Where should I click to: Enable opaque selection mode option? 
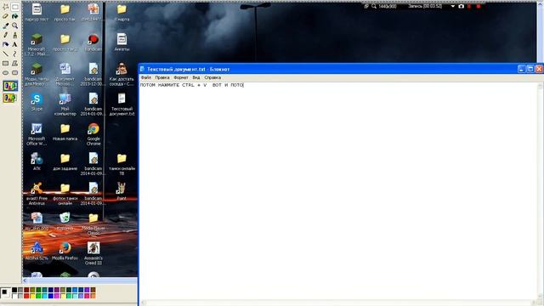tap(10, 86)
